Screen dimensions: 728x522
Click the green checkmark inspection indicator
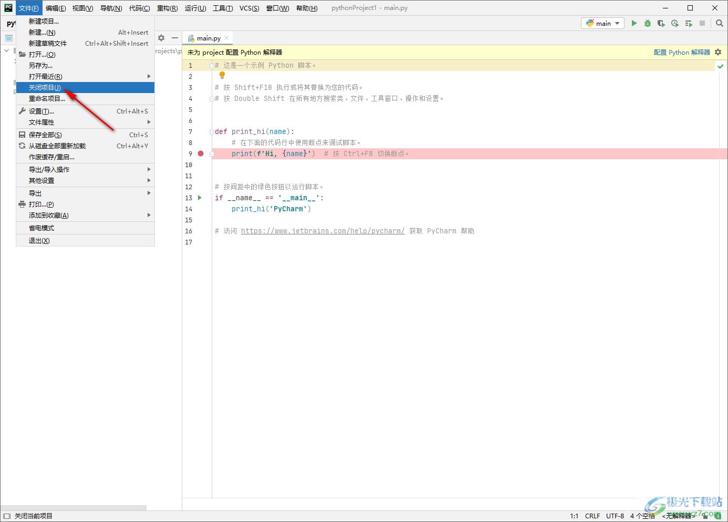pyautogui.click(x=720, y=66)
